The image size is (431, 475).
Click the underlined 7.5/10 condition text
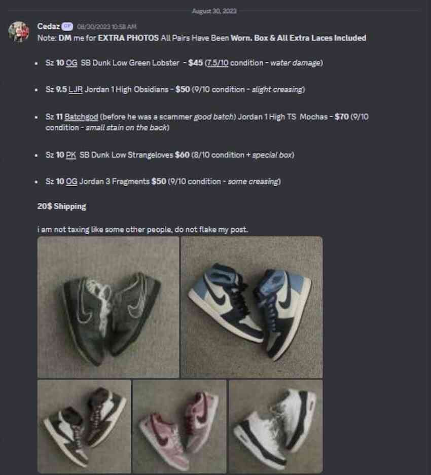click(217, 63)
